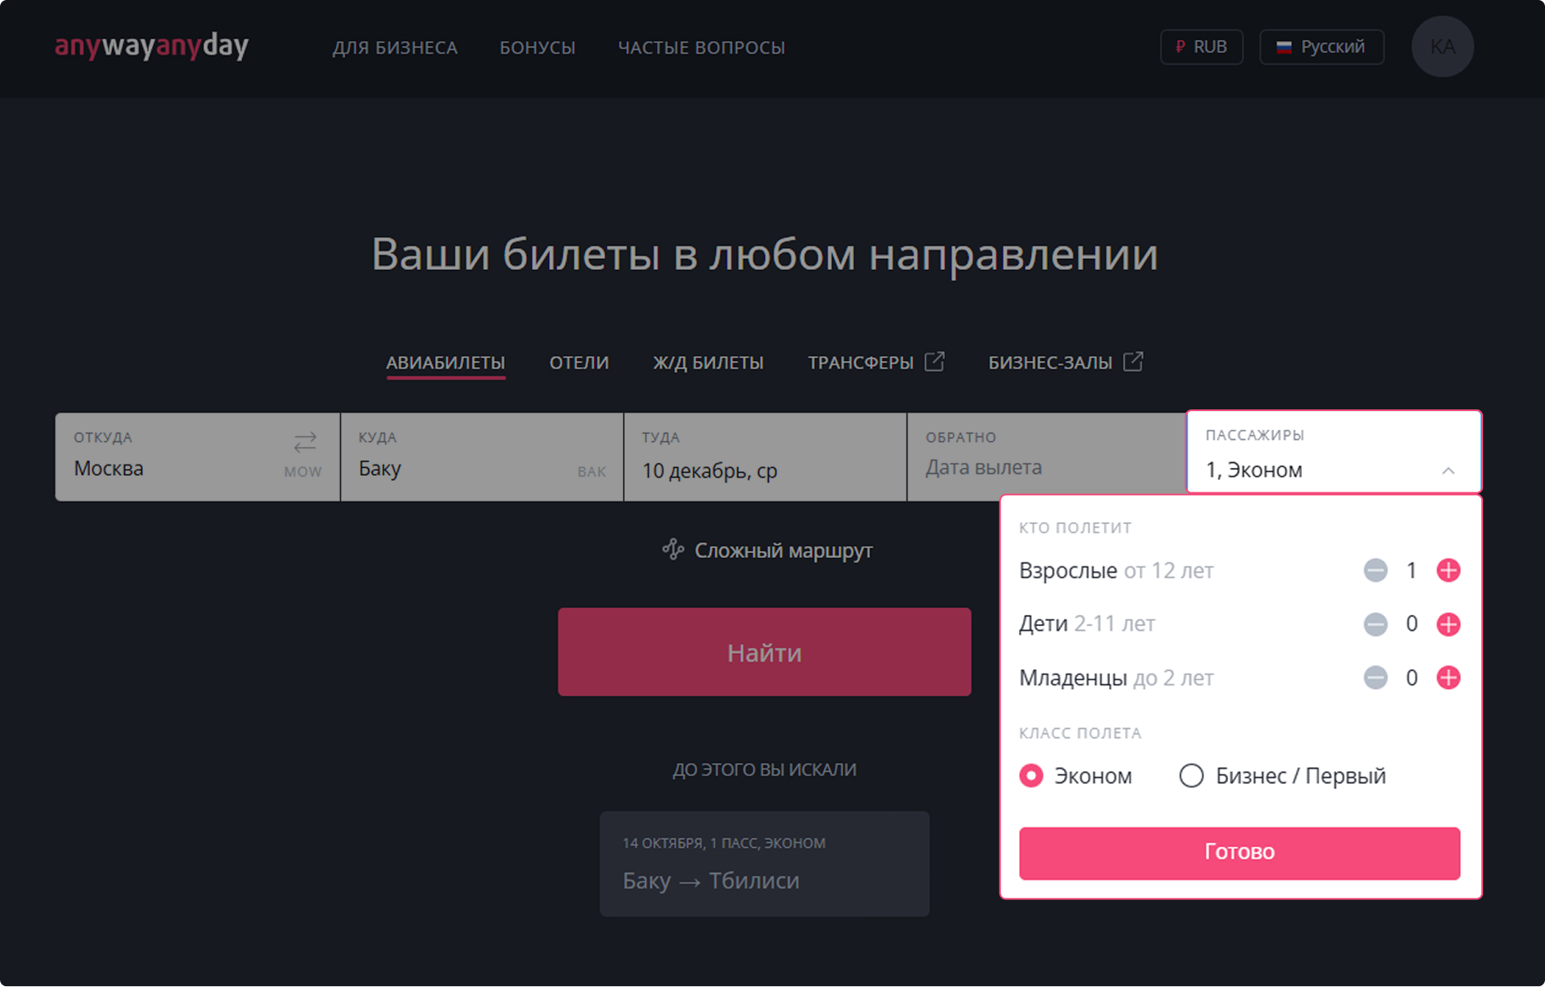The image size is (1545, 987).
Task: Decrease adult passenger count with minus
Action: pyautogui.click(x=1375, y=571)
